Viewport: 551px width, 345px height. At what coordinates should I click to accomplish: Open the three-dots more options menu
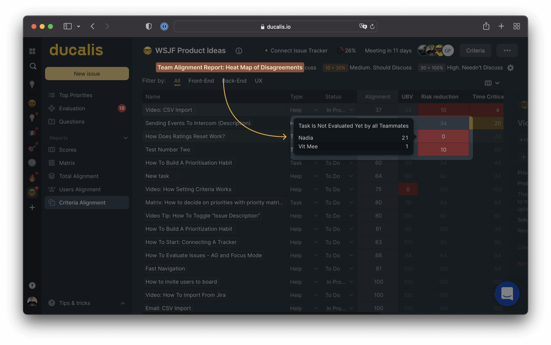(507, 50)
